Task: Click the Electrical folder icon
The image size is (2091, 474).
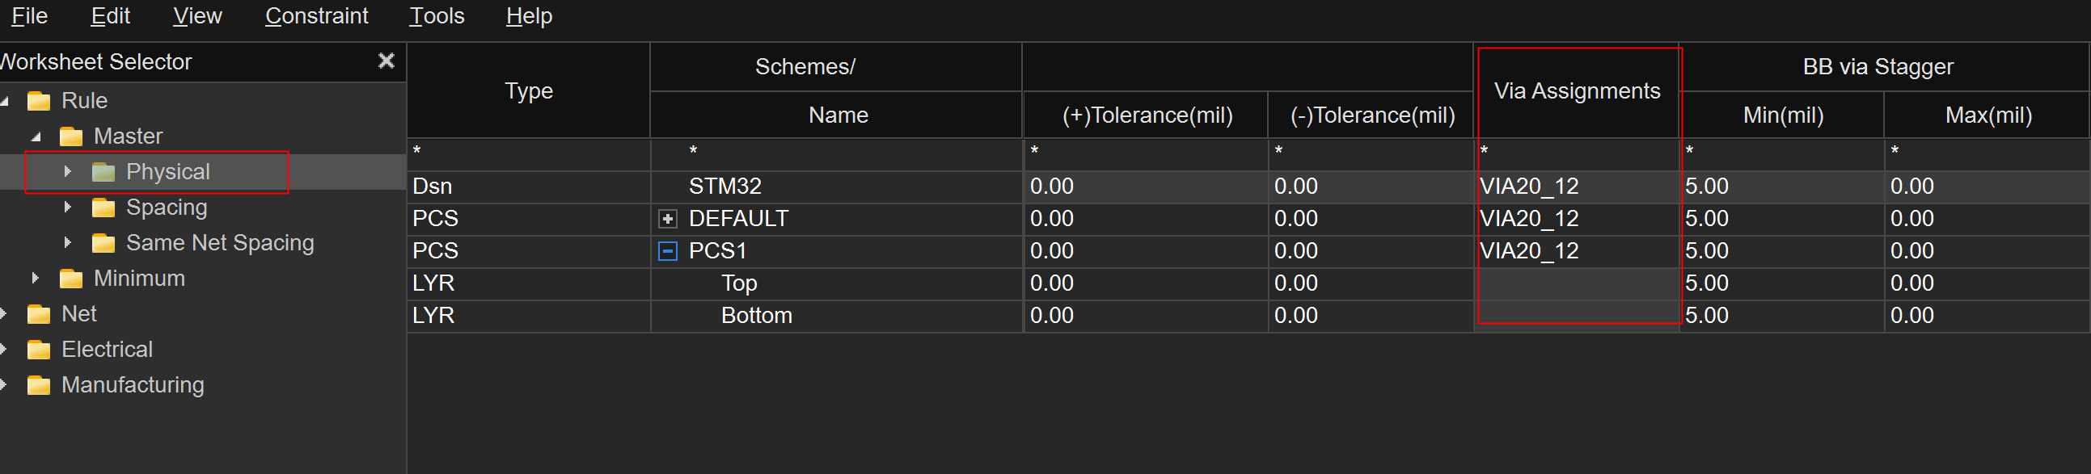Action: [x=39, y=350]
